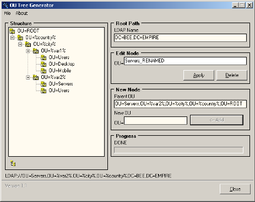Click the OU Tree Generator title bar icon
Image resolution: width=255 pixels, height=202 pixels.
6,5
